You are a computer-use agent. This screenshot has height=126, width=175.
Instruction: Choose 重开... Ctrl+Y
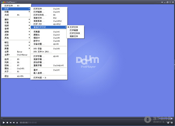coord(49,70)
